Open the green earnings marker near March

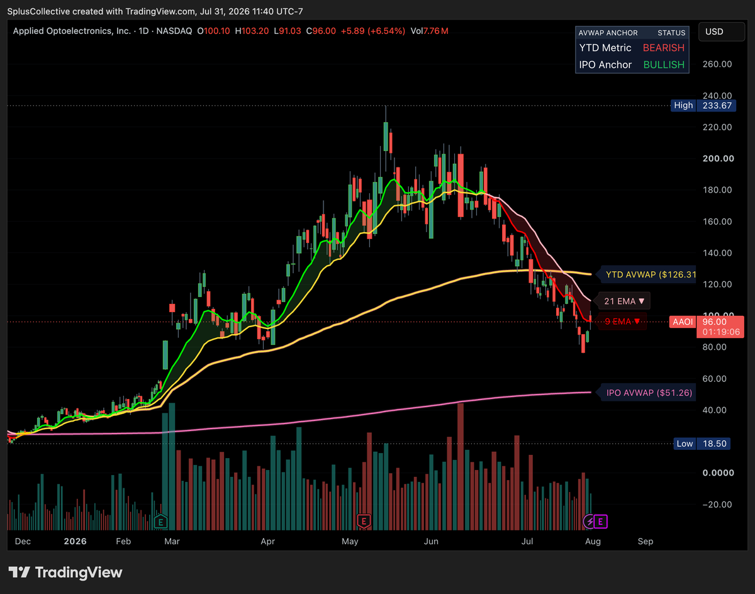tap(161, 521)
